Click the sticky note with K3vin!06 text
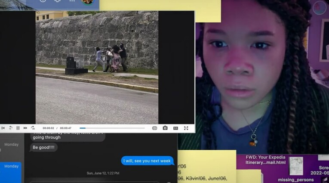 207,166
